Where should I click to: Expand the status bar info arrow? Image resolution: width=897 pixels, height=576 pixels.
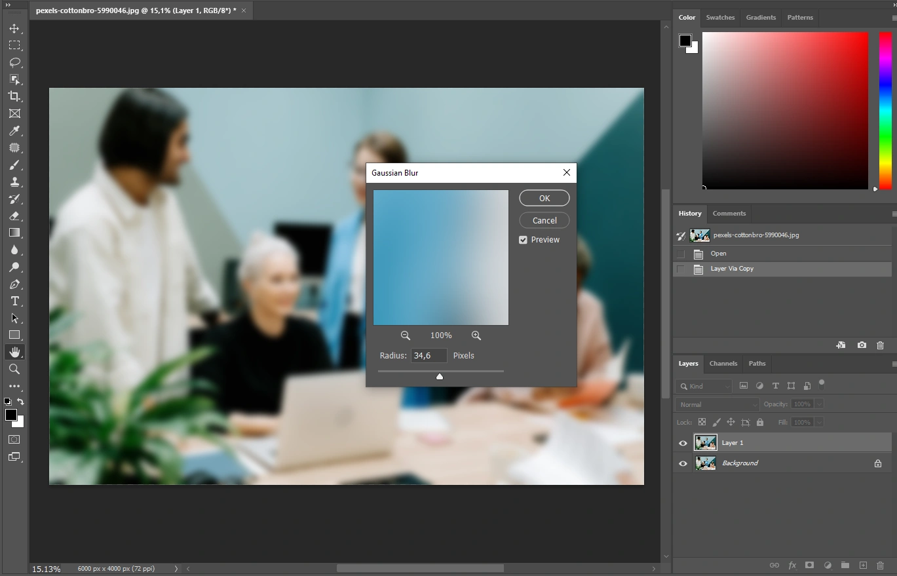point(176,569)
